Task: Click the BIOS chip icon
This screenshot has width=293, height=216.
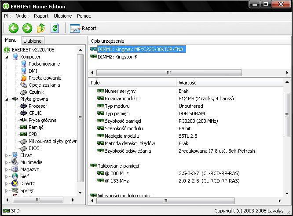Action: 23,149
